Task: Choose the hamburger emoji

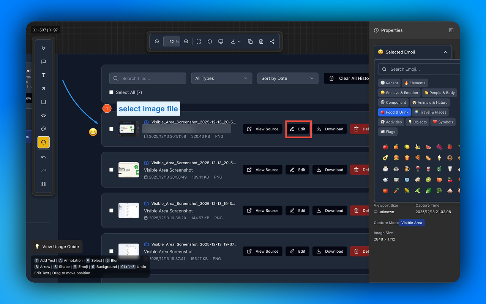Action: tap(396, 158)
